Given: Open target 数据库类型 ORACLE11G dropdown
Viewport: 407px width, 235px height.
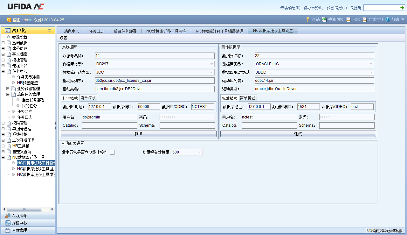Looking at the screenshot, I should click(371, 64).
